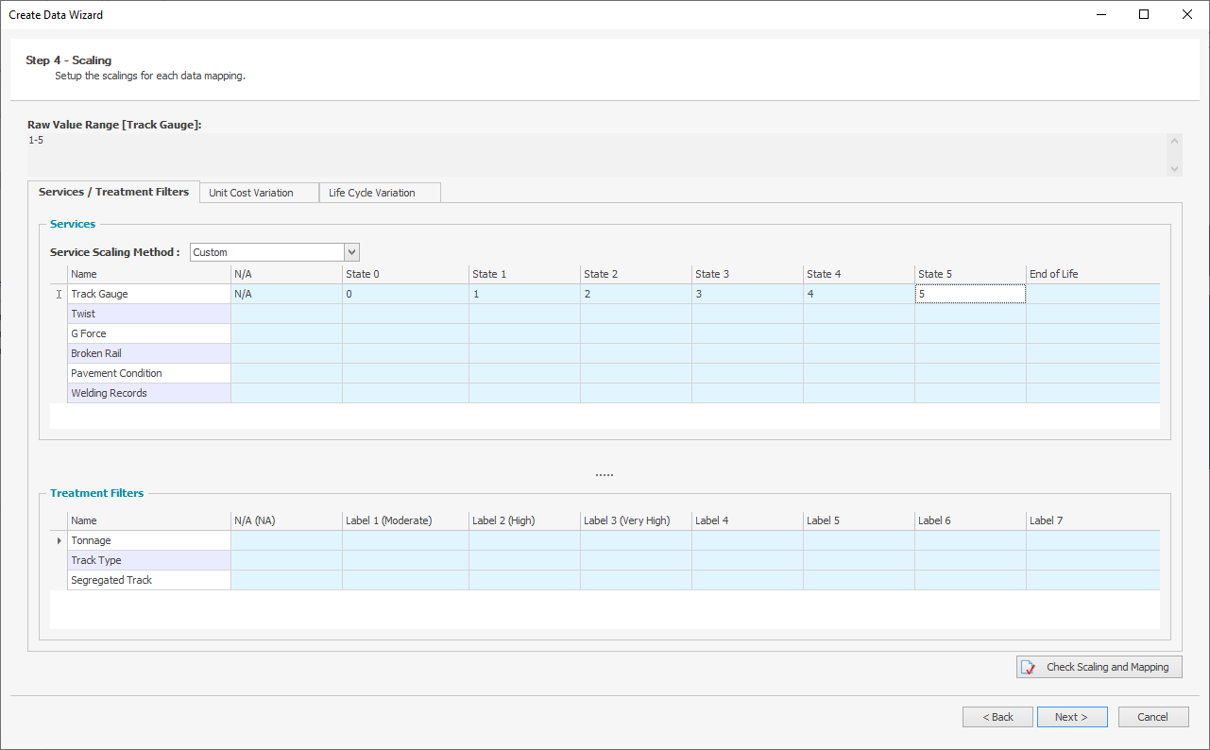Click the Back button
Image resolution: width=1210 pixels, height=750 pixels.
tap(997, 716)
